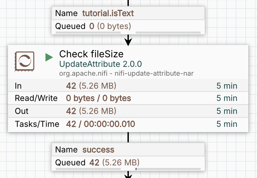This screenshot has height=178, width=257.
Task: Click Queued 0 (0 bytes) on tutorial.isText connection
Action: coord(110,26)
